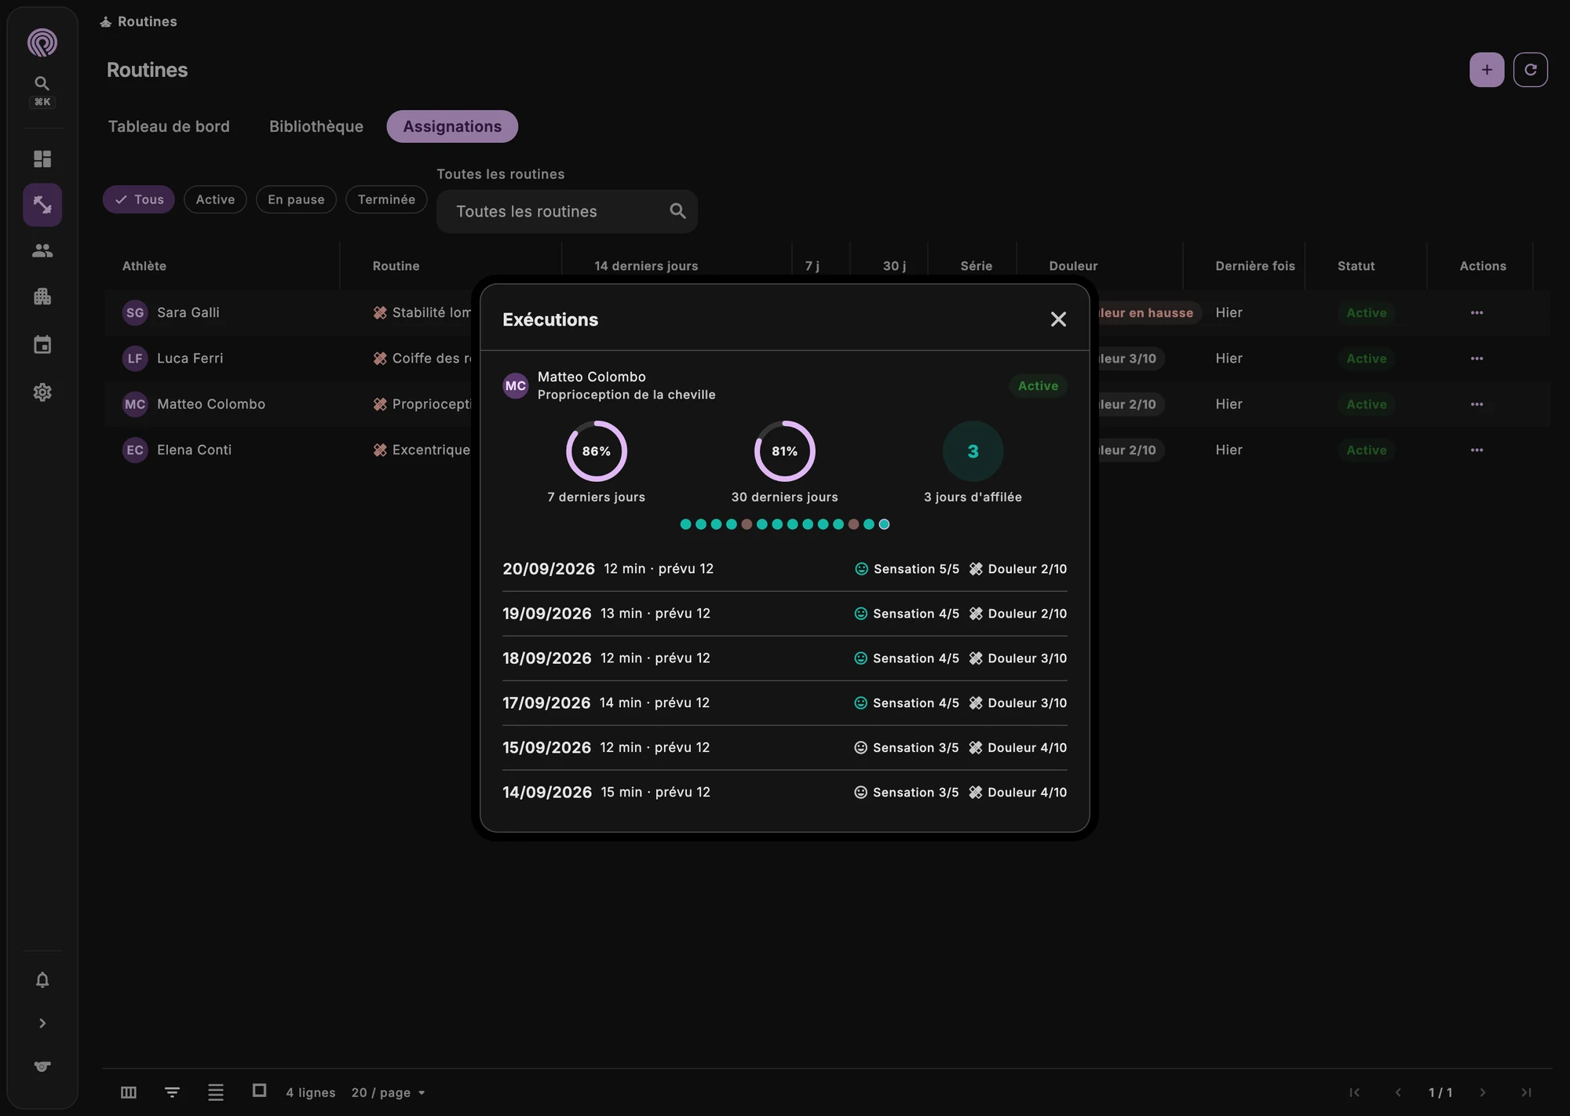Screen dimensions: 1570x1116
Task: Open the Toutes les routines combo box
Action: coord(567,211)
